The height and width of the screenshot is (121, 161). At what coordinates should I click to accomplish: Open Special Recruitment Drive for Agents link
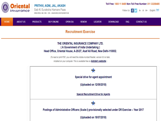93,94
